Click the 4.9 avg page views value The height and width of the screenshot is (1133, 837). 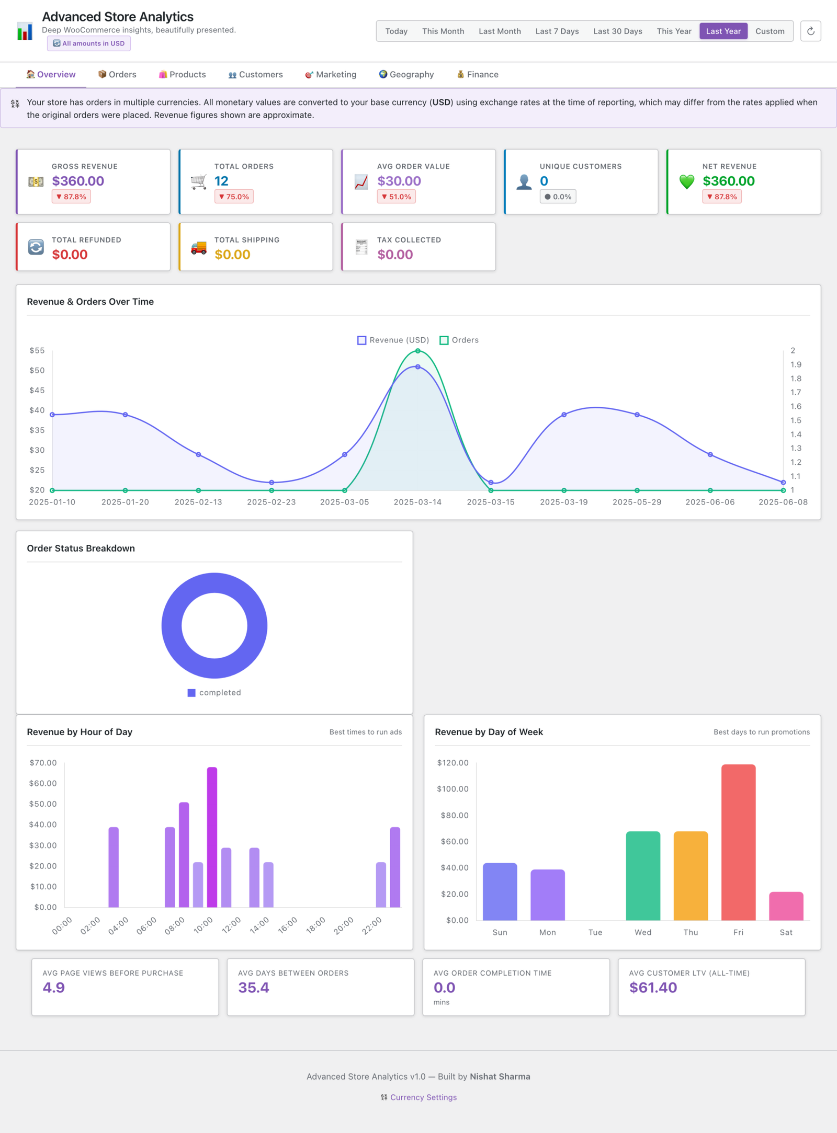pos(54,987)
